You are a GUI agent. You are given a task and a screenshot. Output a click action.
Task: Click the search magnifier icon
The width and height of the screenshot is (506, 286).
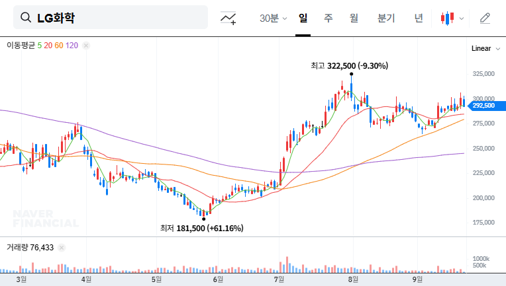coord(26,17)
